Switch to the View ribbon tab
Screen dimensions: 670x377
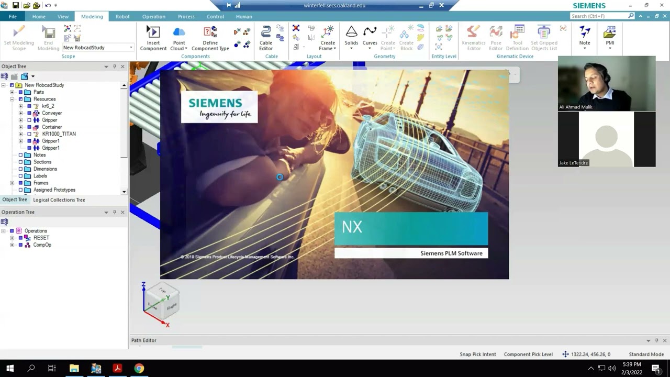(x=63, y=16)
